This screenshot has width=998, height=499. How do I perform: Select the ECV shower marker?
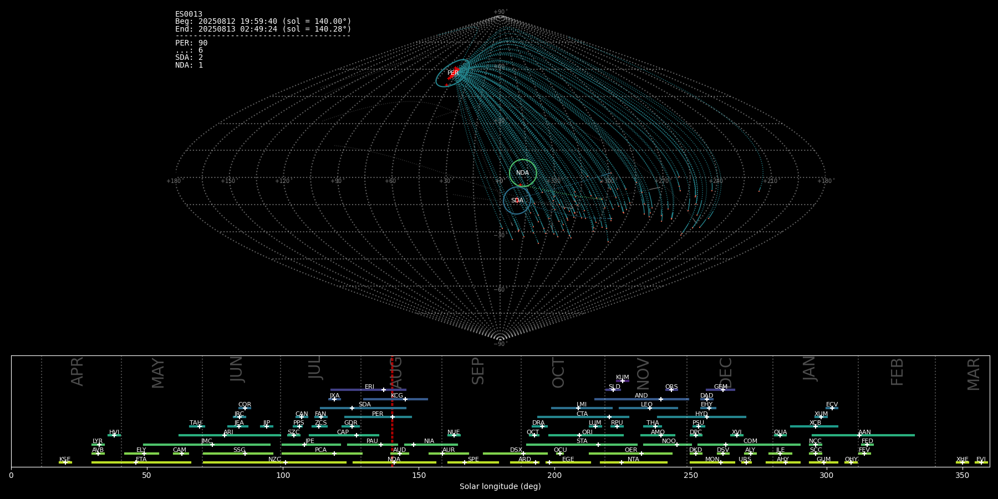pos(832,408)
